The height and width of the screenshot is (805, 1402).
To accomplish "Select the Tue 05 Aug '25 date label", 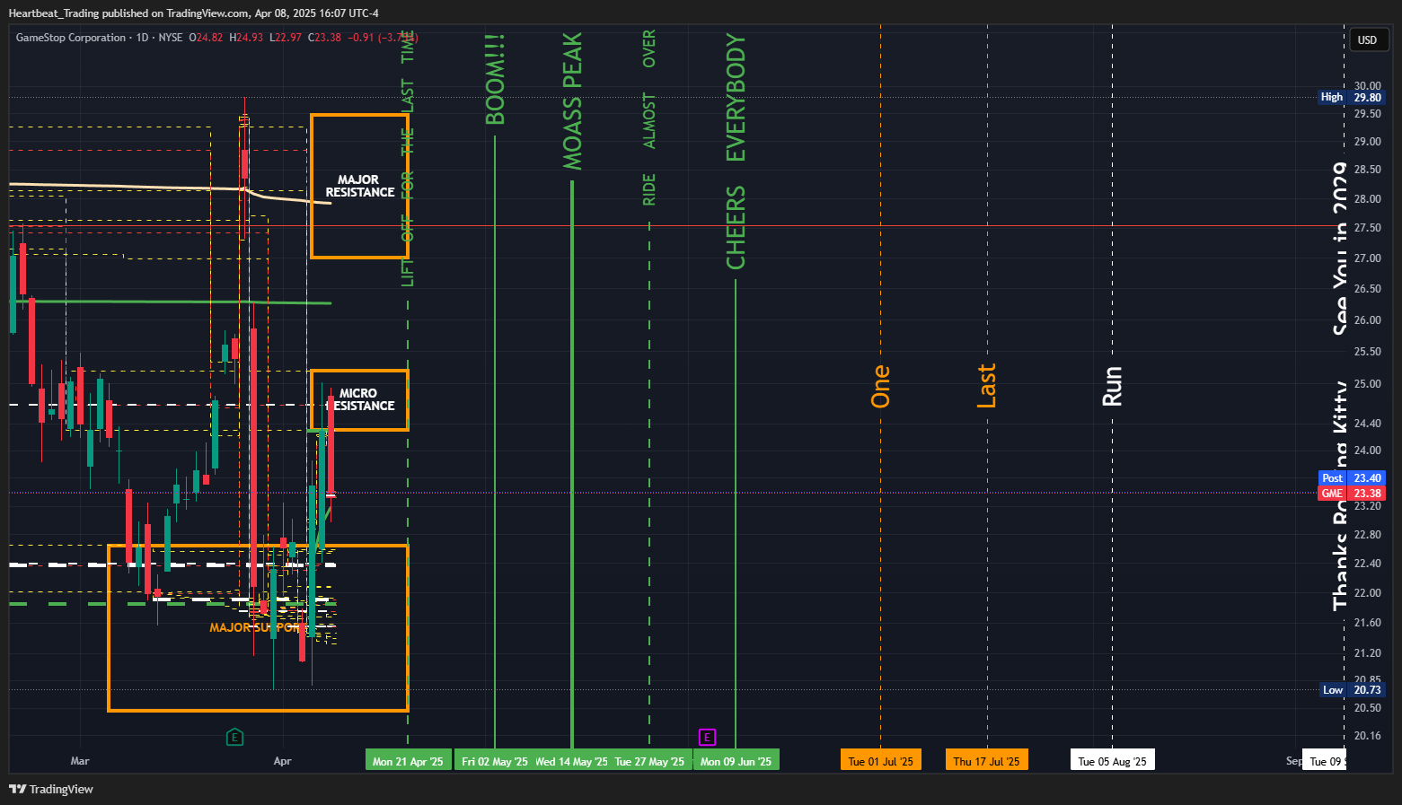I will click(x=1113, y=761).
